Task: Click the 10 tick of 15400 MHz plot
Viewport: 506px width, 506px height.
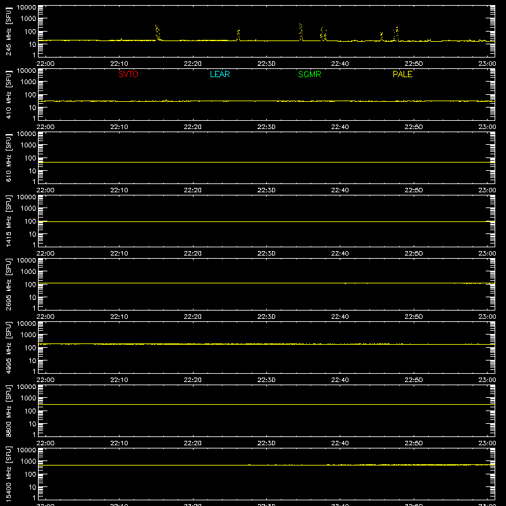Action: click(32, 487)
